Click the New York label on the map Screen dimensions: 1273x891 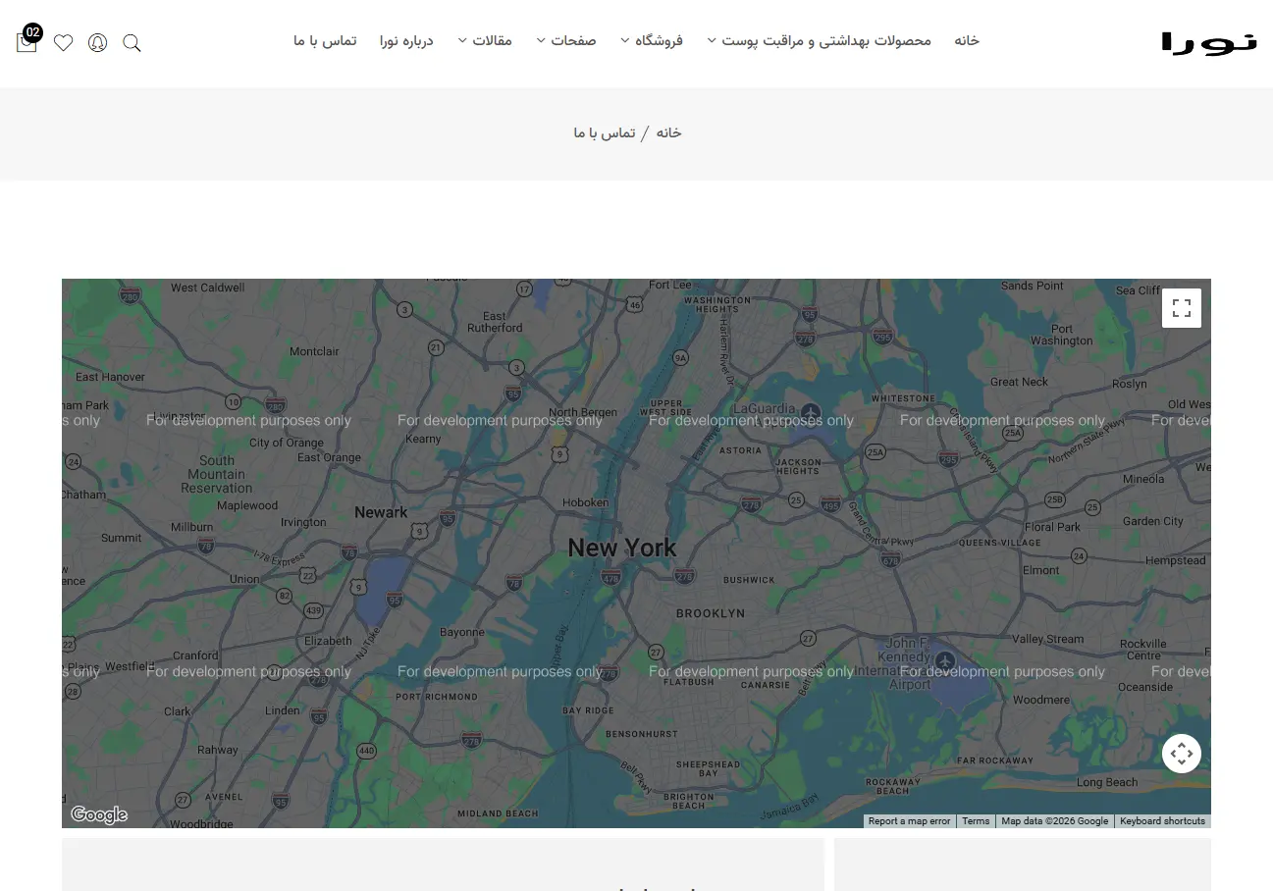pyautogui.click(x=622, y=548)
